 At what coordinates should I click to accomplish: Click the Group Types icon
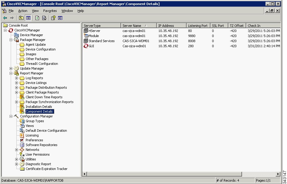click(22, 121)
